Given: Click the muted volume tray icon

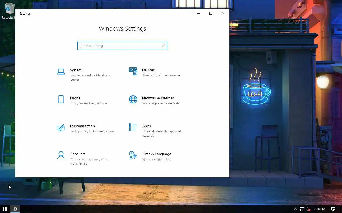Looking at the screenshot, I should click(x=308, y=209).
